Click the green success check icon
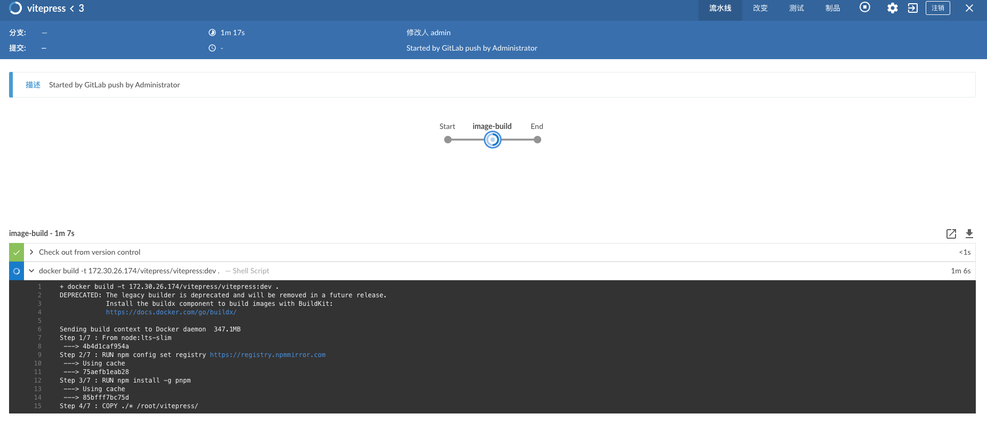 (x=17, y=253)
